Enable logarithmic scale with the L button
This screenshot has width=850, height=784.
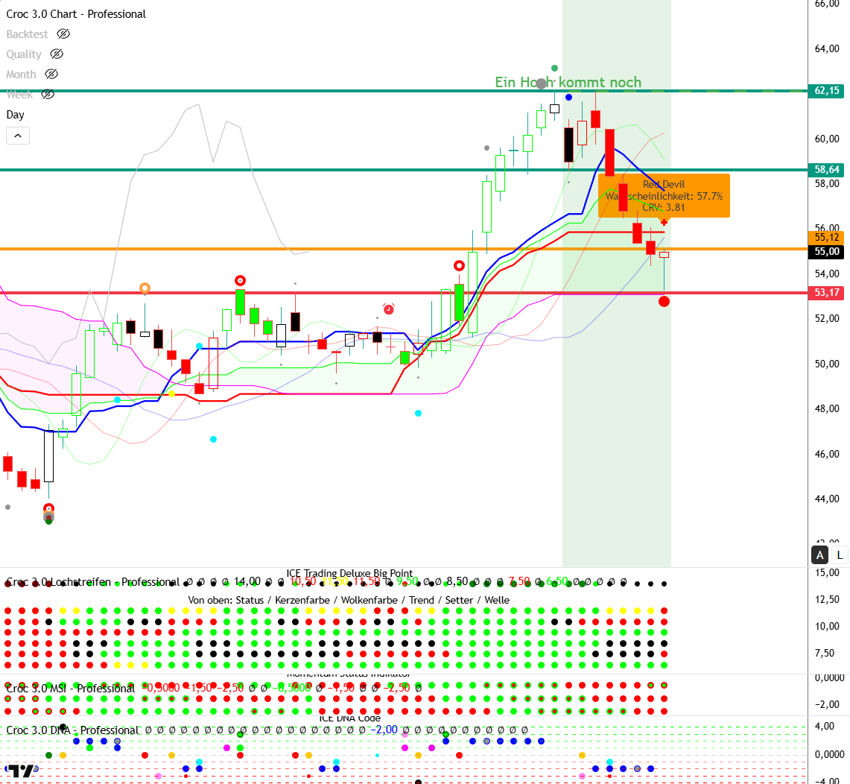click(840, 554)
